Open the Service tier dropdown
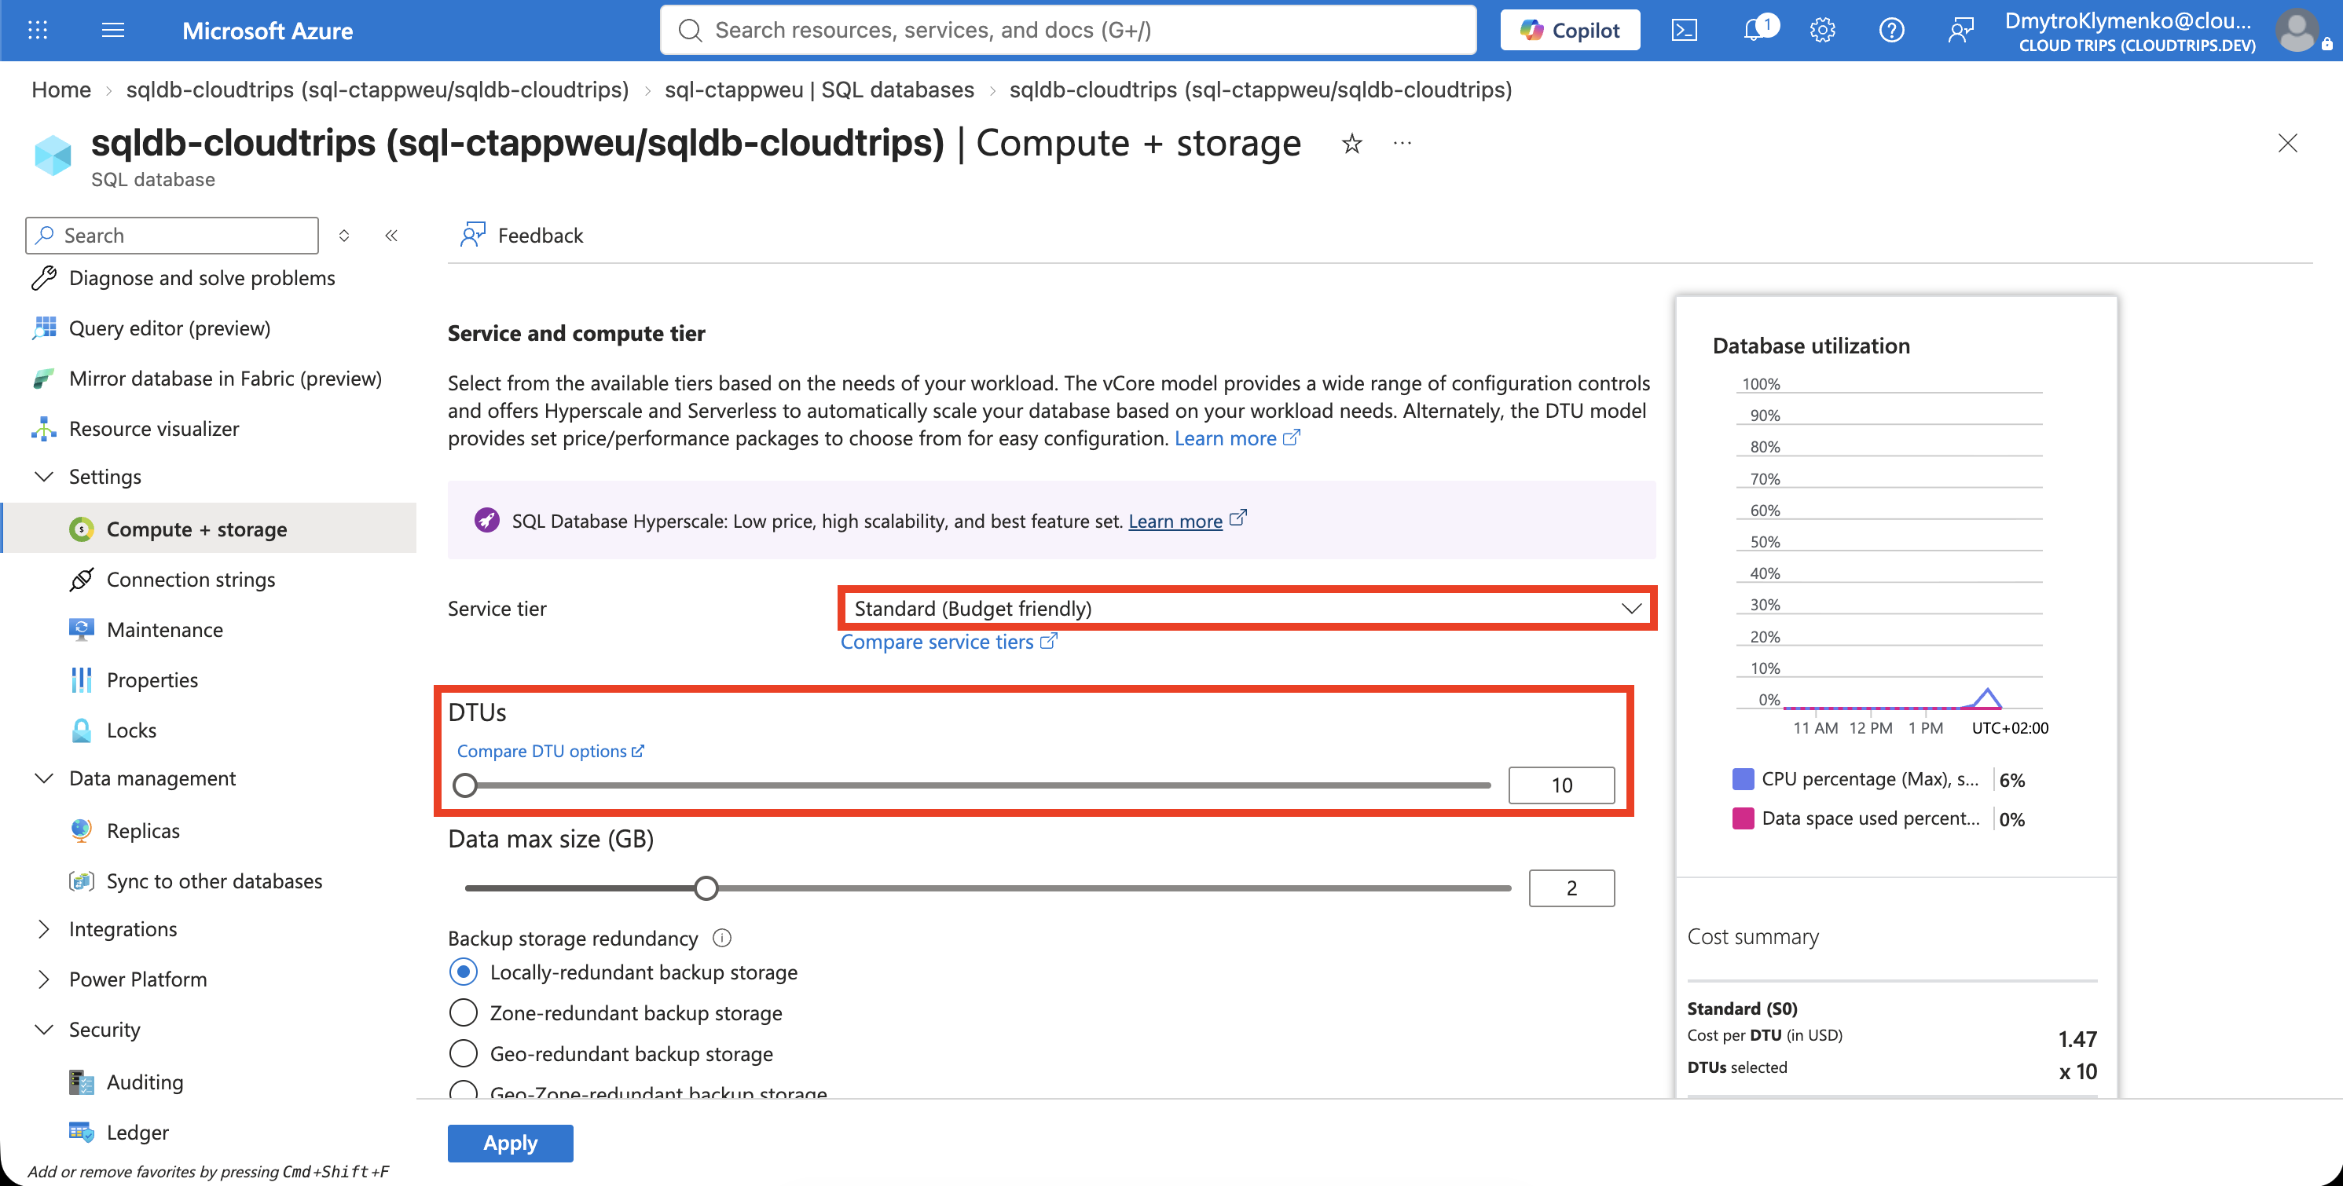This screenshot has width=2343, height=1186. click(1247, 608)
